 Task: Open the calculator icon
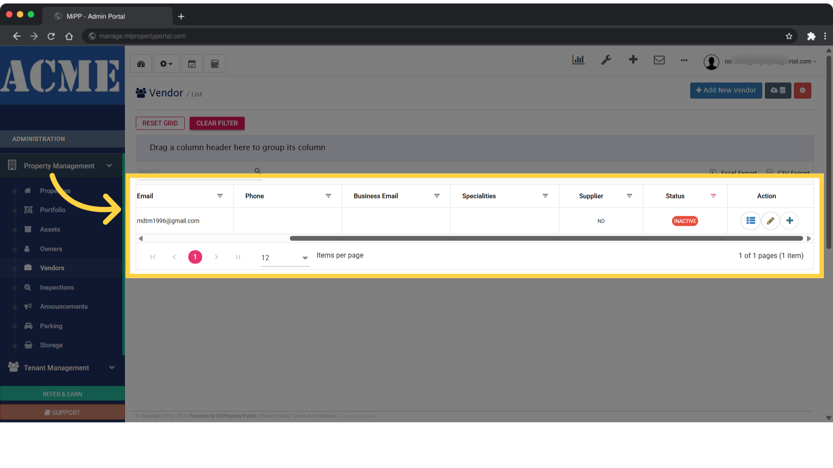point(215,63)
